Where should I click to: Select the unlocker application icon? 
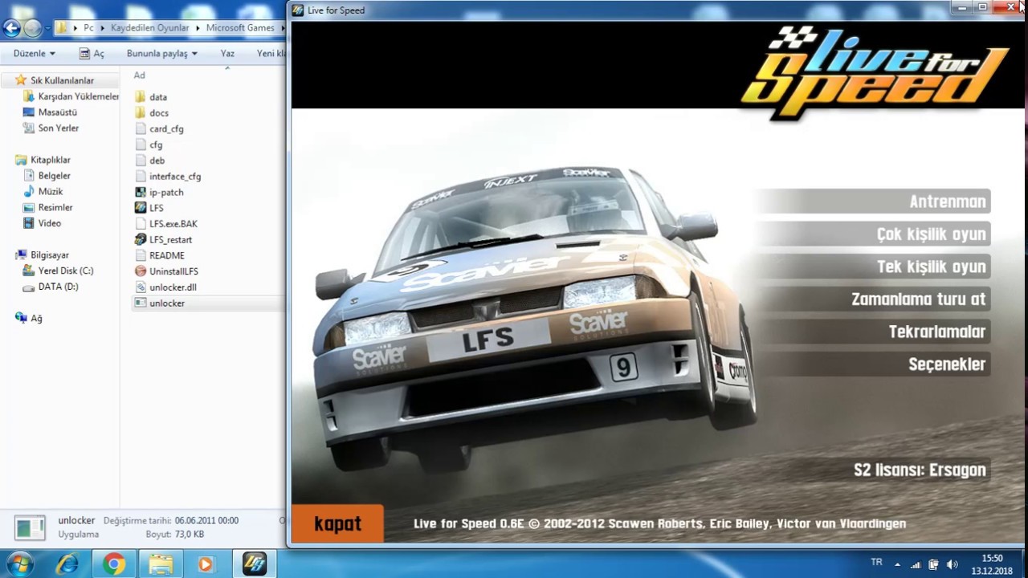click(141, 303)
